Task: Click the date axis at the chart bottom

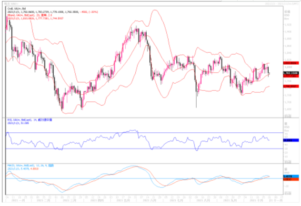Action: [x=143, y=200]
